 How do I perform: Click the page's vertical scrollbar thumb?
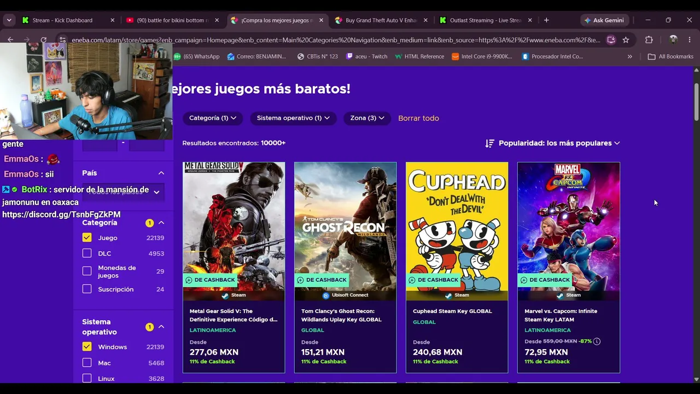(x=696, y=102)
